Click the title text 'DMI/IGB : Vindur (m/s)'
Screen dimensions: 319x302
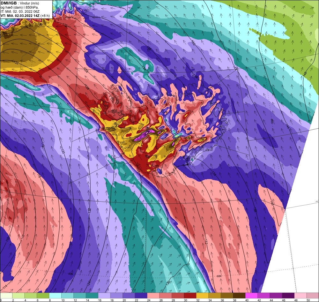[20, 3]
